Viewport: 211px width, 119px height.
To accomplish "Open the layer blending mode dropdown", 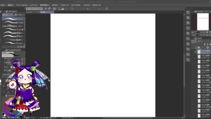I will point(200,41).
